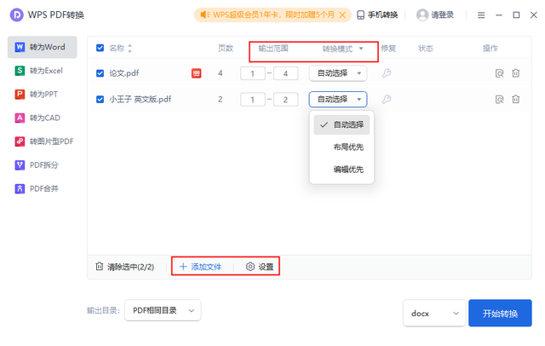Switch to 转为CAD tab

click(42, 118)
